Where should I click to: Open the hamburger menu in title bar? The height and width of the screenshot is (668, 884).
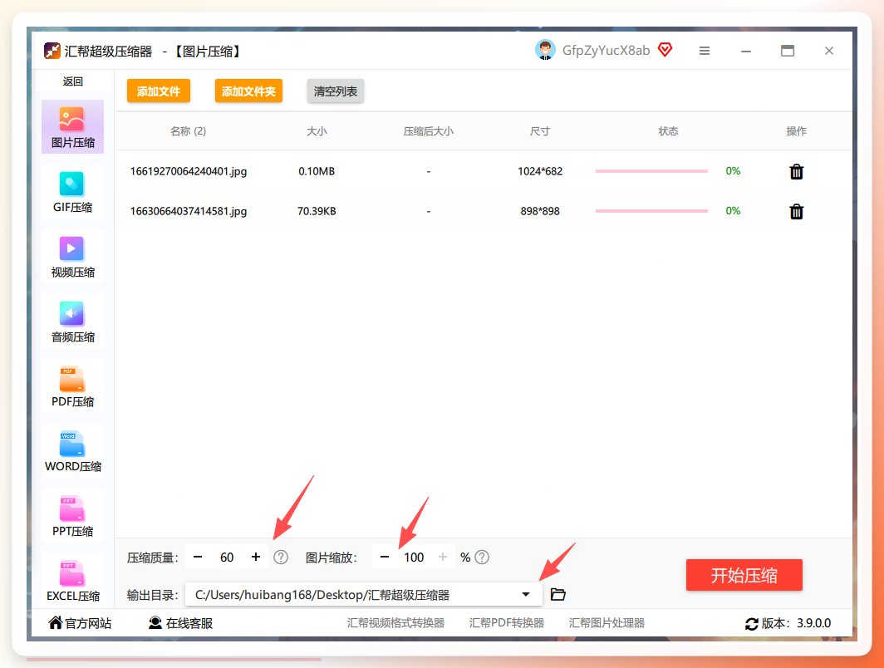705,51
